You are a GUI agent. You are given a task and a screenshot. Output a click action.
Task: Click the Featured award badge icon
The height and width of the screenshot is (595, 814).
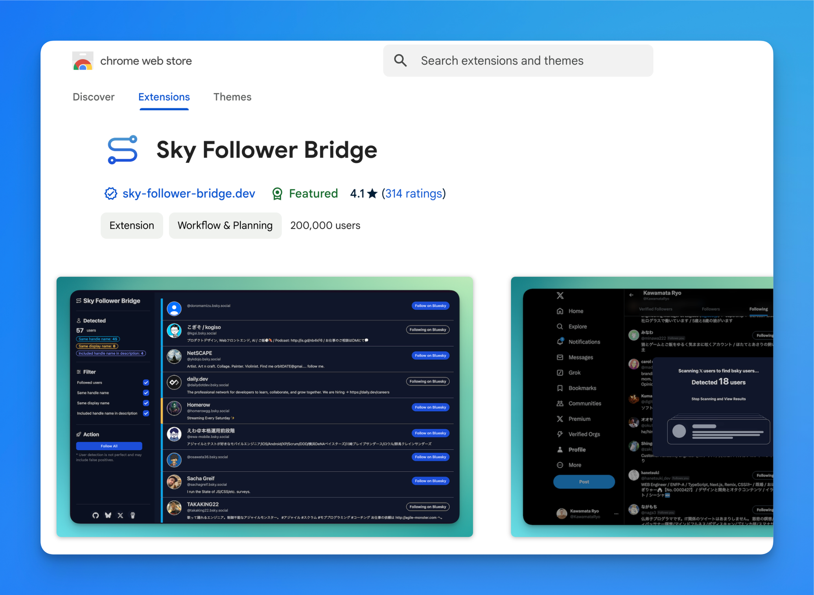(277, 194)
